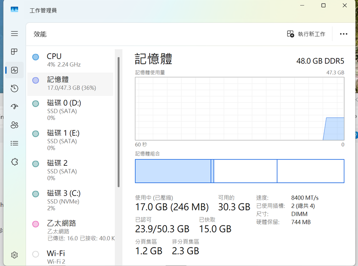Open the Startup apps page icon
Viewport: 358px width, 266px height.
pyautogui.click(x=14, y=107)
